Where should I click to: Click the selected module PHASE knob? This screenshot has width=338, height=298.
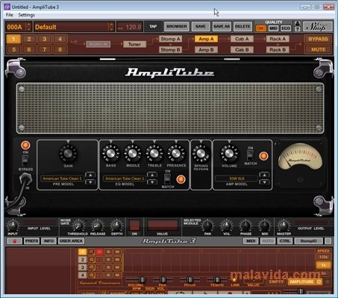click(x=245, y=226)
